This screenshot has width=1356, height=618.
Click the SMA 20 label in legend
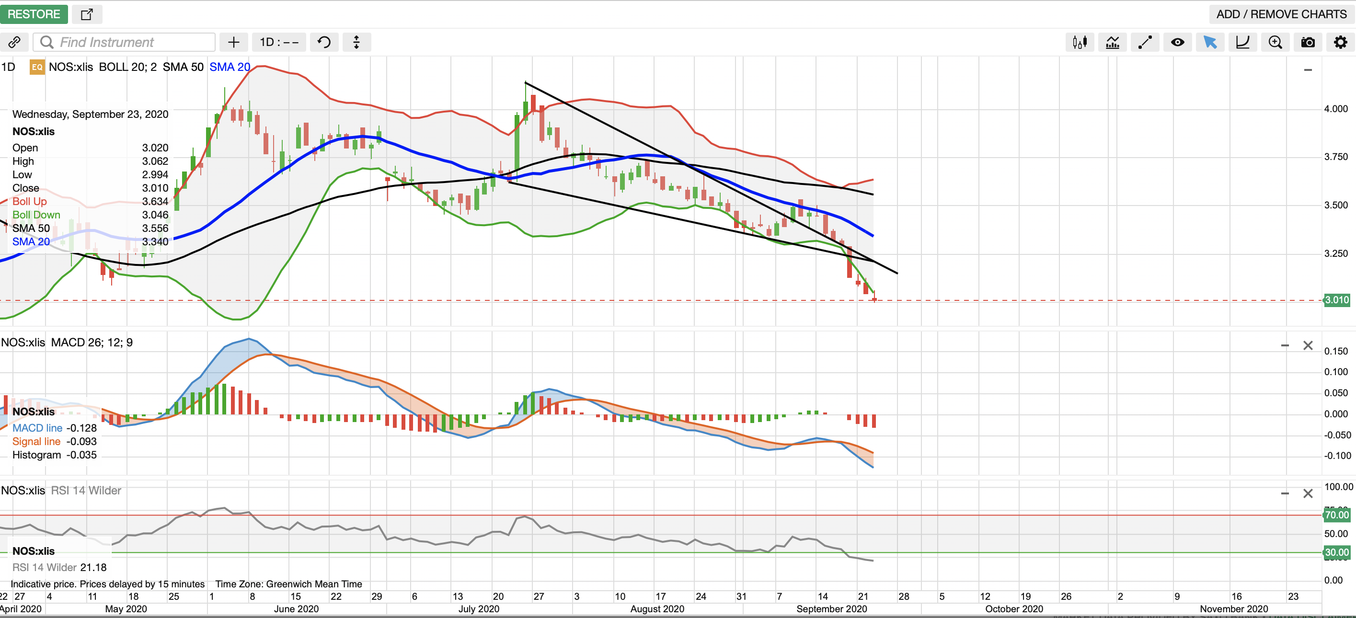(x=230, y=67)
